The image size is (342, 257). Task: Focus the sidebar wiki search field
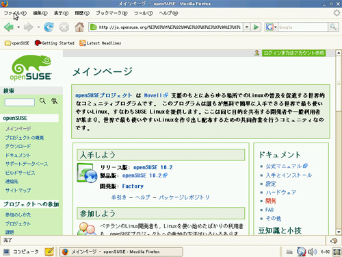(x=20, y=102)
